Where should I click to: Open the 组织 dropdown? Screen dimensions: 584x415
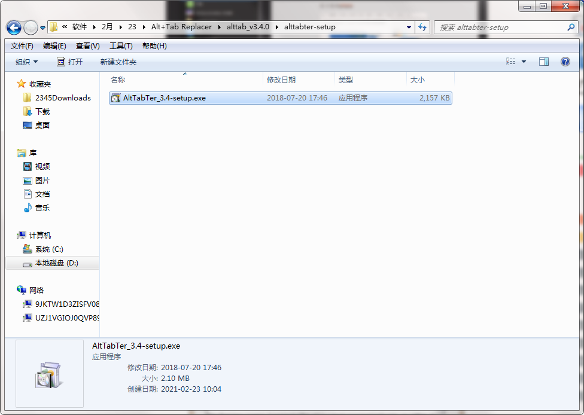click(x=26, y=62)
